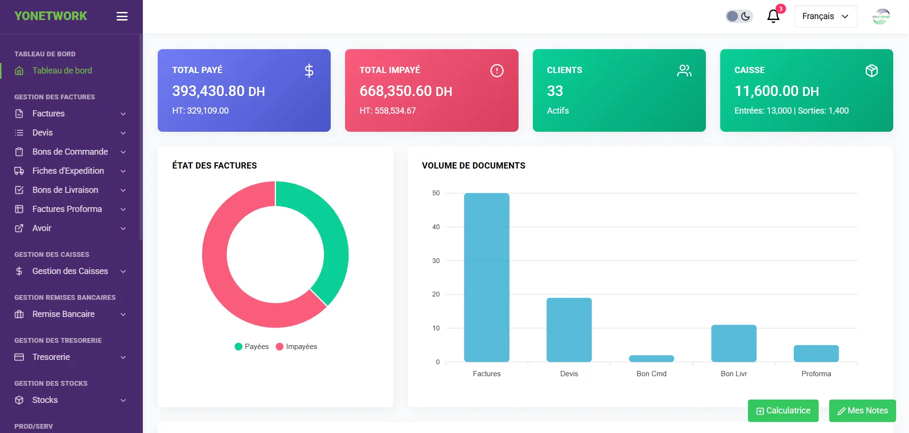
Task: Select Tableau de bord in sidebar
Action: point(62,70)
